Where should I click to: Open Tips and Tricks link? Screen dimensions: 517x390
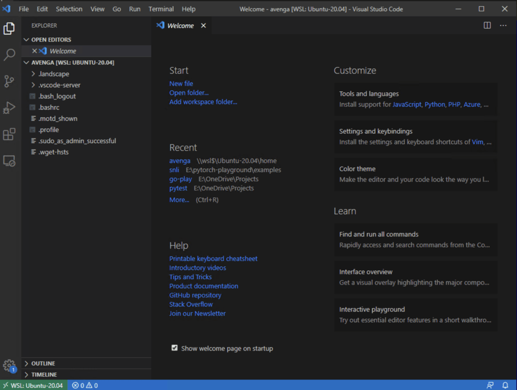click(x=190, y=277)
